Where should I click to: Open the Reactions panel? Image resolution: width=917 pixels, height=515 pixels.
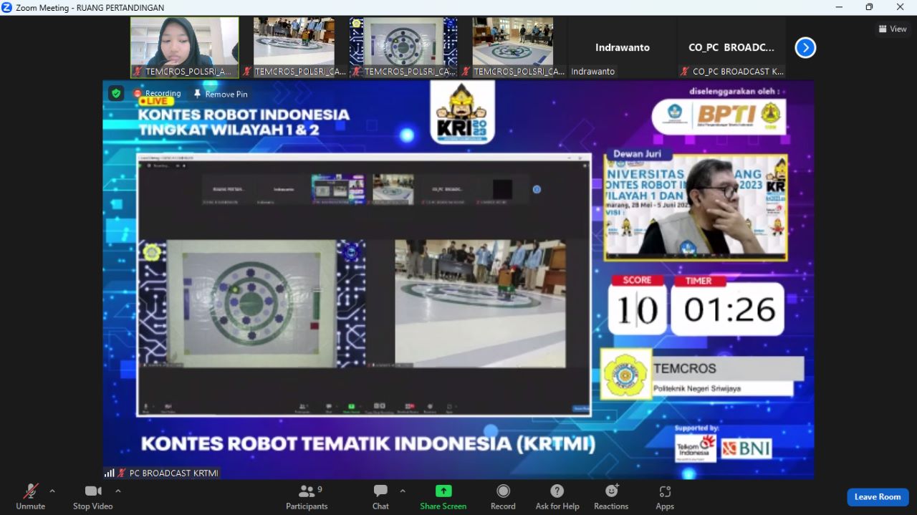point(610,496)
